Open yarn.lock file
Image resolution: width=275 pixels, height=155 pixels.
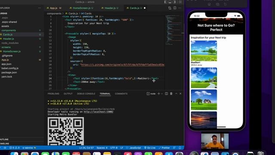coord(7,77)
